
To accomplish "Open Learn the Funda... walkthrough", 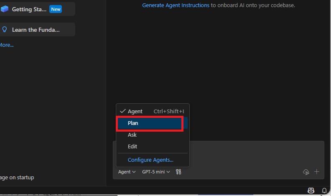I will pyautogui.click(x=37, y=30).
